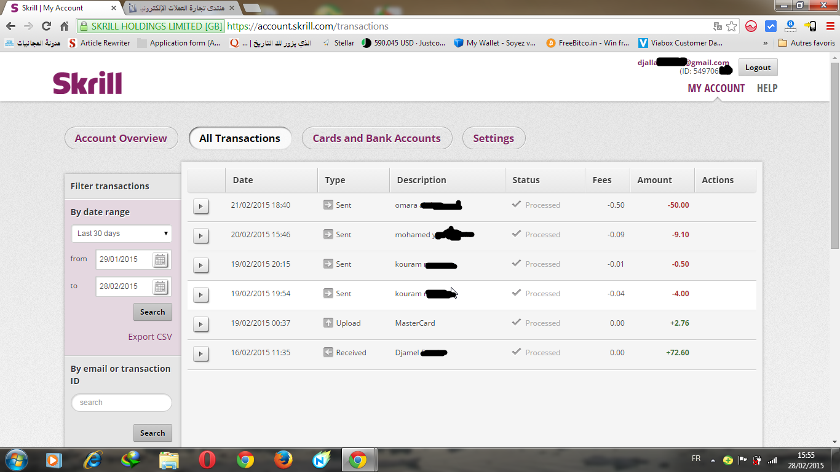
Task: Open the 'to' date calendar picker
Action: click(160, 287)
